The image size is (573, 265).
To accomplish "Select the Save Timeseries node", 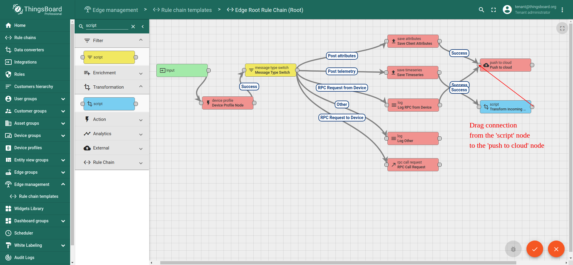I will [413, 73].
